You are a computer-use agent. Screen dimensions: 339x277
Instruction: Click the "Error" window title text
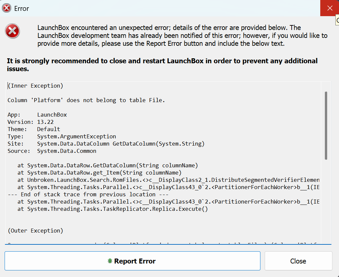pyautogui.click(x=21, y=9)
